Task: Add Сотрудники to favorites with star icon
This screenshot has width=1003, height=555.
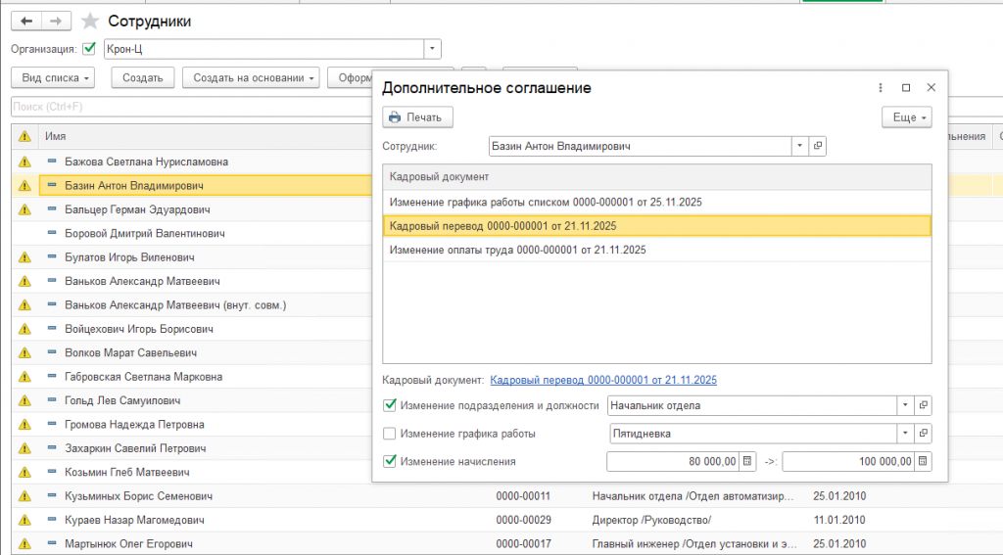Action: click(90, 21)
